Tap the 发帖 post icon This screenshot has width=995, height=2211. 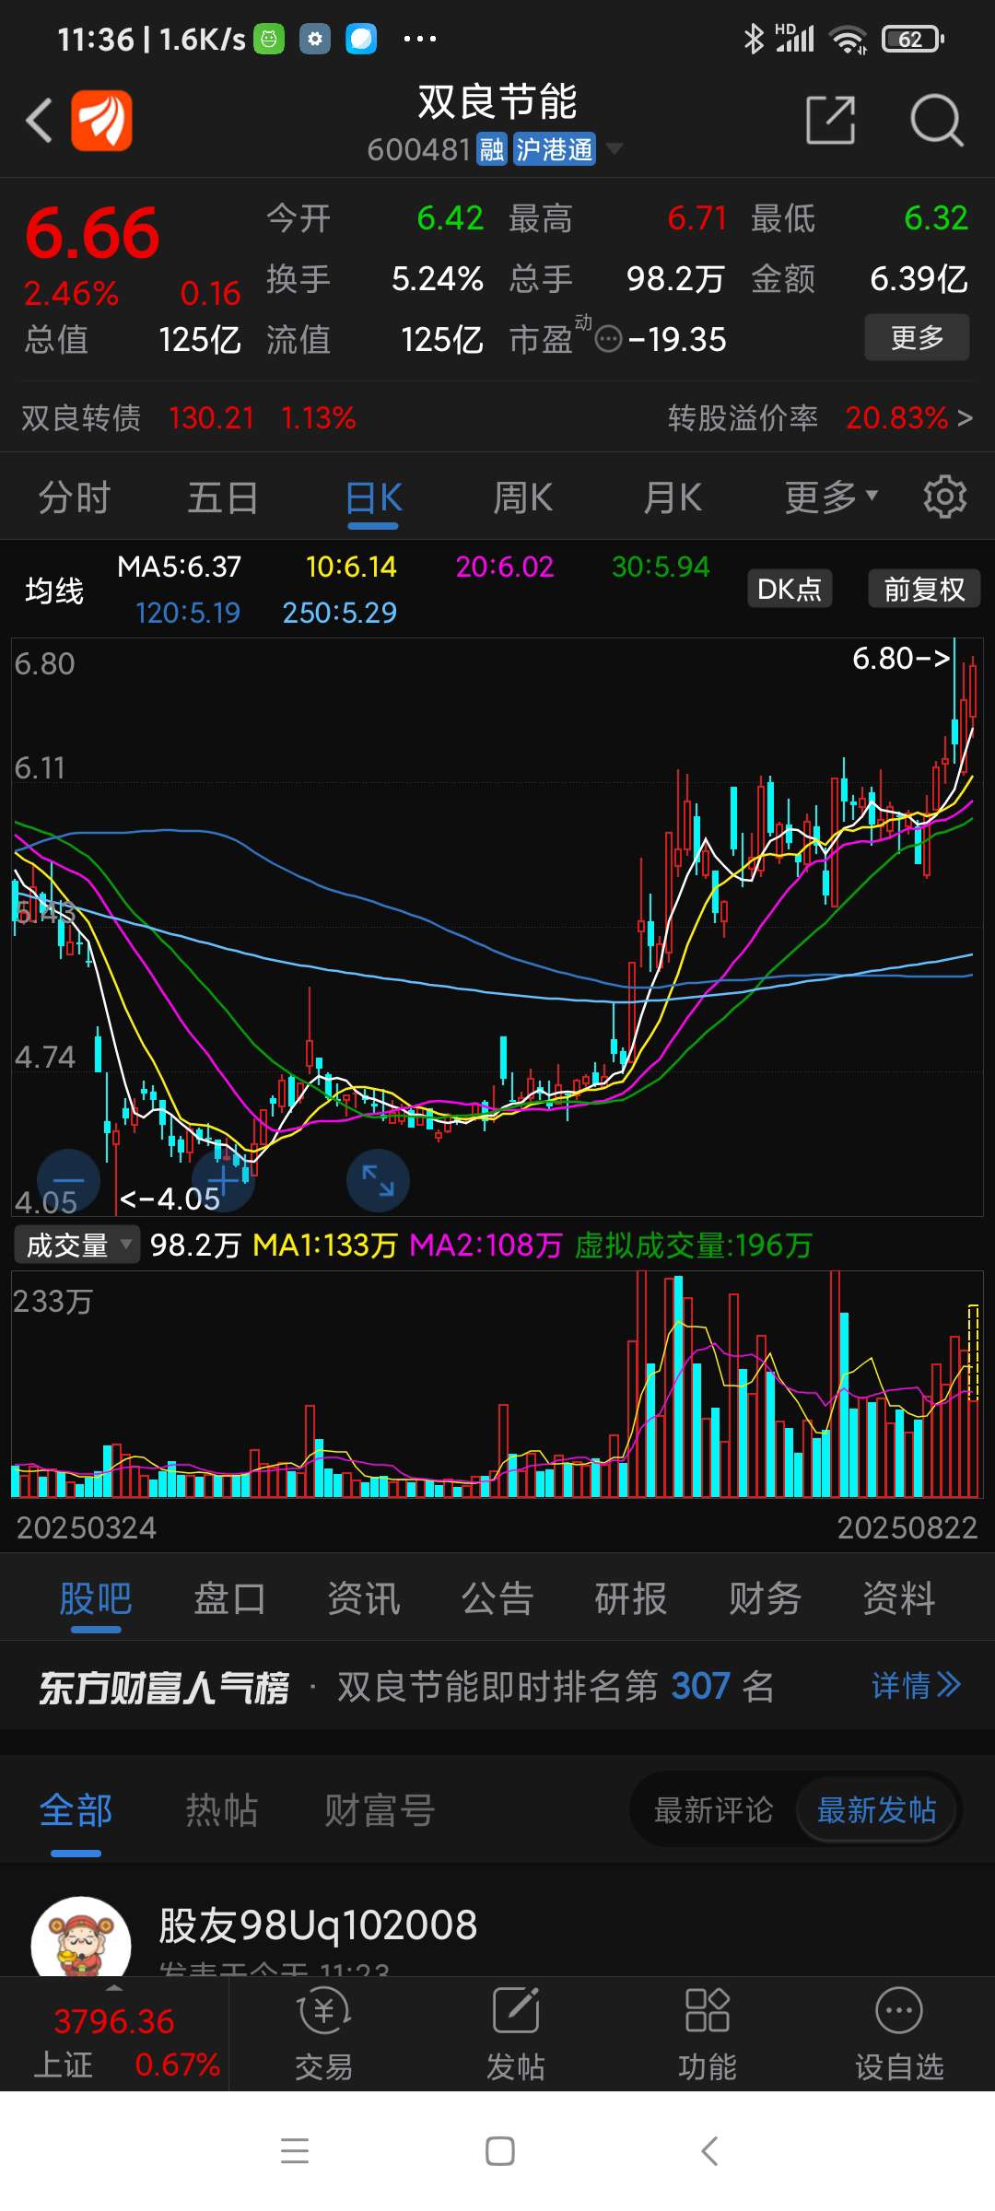[516, 2035]
